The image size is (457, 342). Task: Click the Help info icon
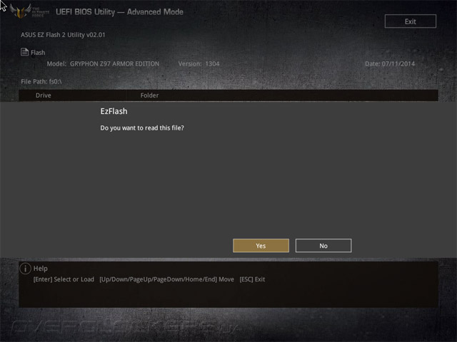click(25, 269)
